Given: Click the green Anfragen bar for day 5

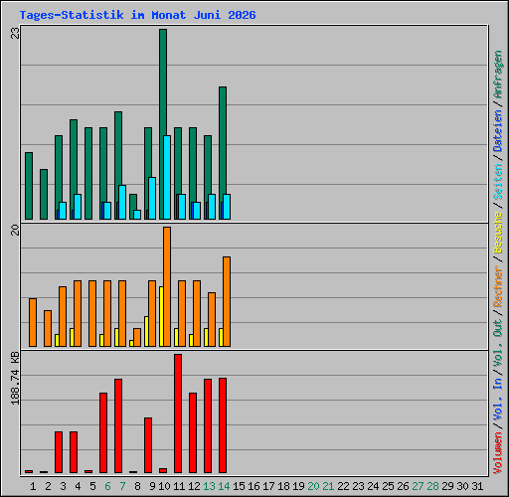Looking at the screenshot, I should 88,173.
